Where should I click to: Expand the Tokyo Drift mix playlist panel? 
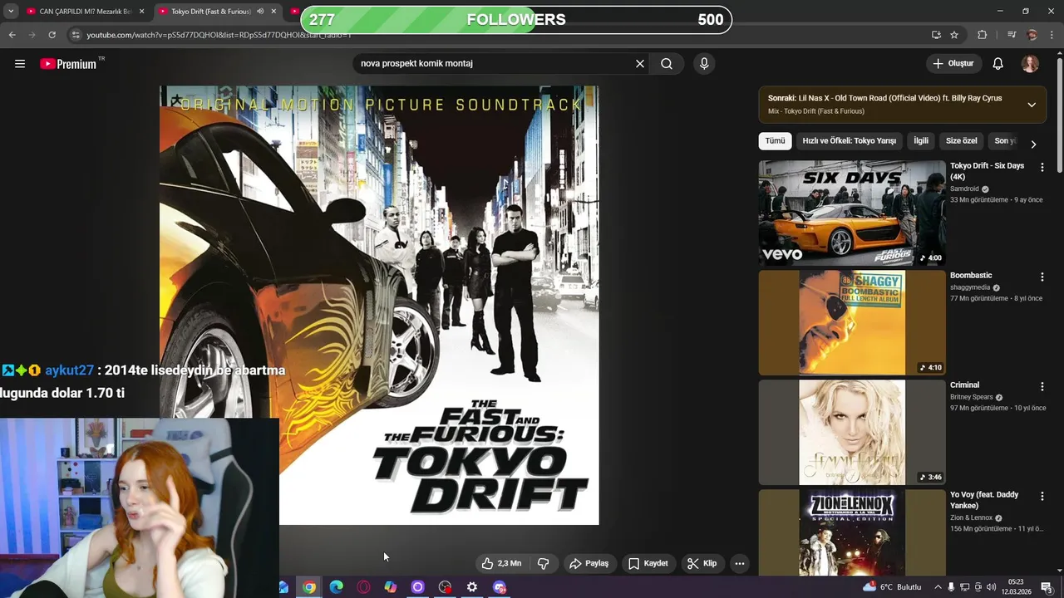[x=1032, y=105]
